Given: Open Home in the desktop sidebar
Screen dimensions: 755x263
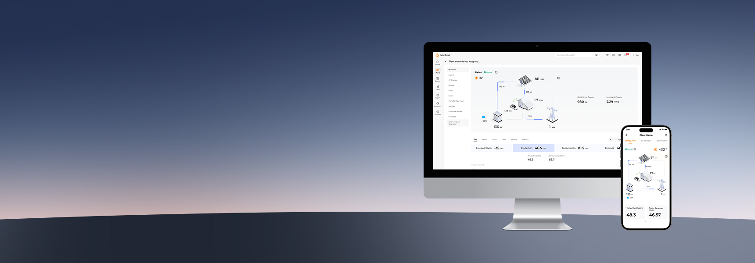Looking at the screenshot, I should coord(437,62).
